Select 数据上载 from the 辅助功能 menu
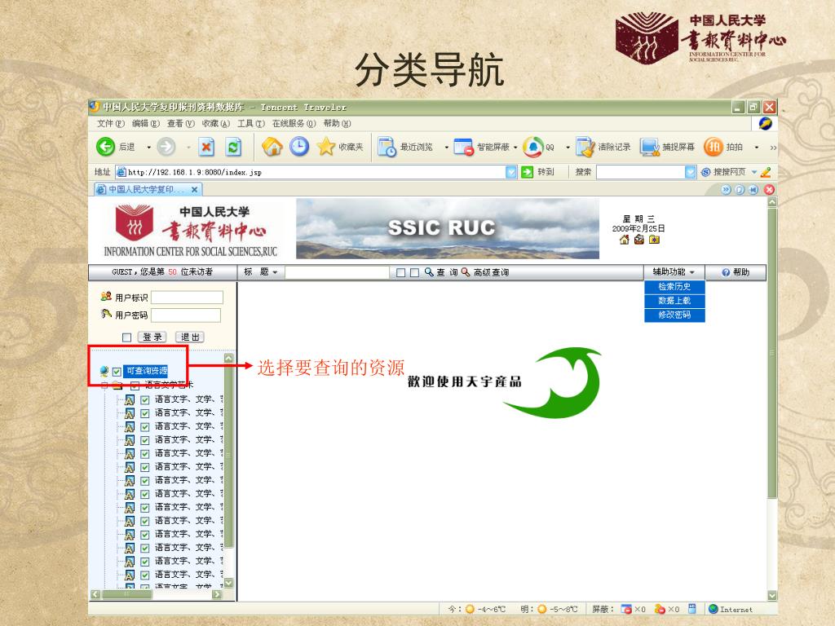This screenshot has width=835, height=626. click(x=674, y=301)
